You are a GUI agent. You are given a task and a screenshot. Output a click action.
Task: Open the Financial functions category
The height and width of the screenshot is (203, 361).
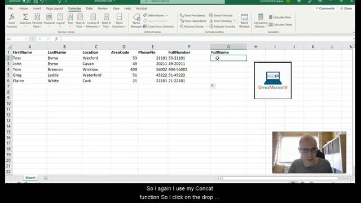[49, 21]
